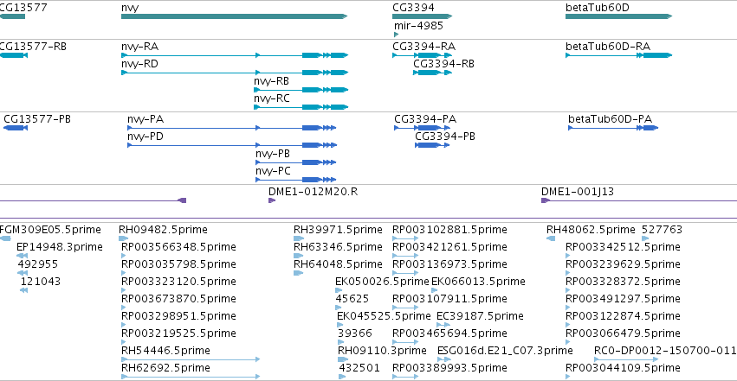
Task: Select EST RH39971.5prime
Action: 299,238
